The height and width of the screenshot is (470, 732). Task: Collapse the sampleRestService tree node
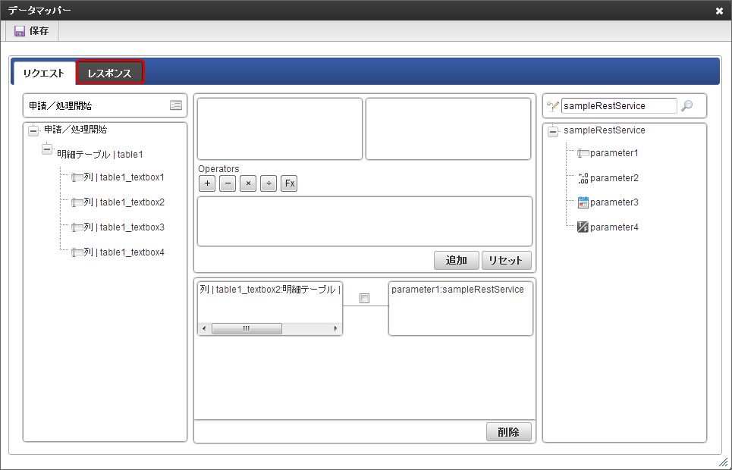553,132
